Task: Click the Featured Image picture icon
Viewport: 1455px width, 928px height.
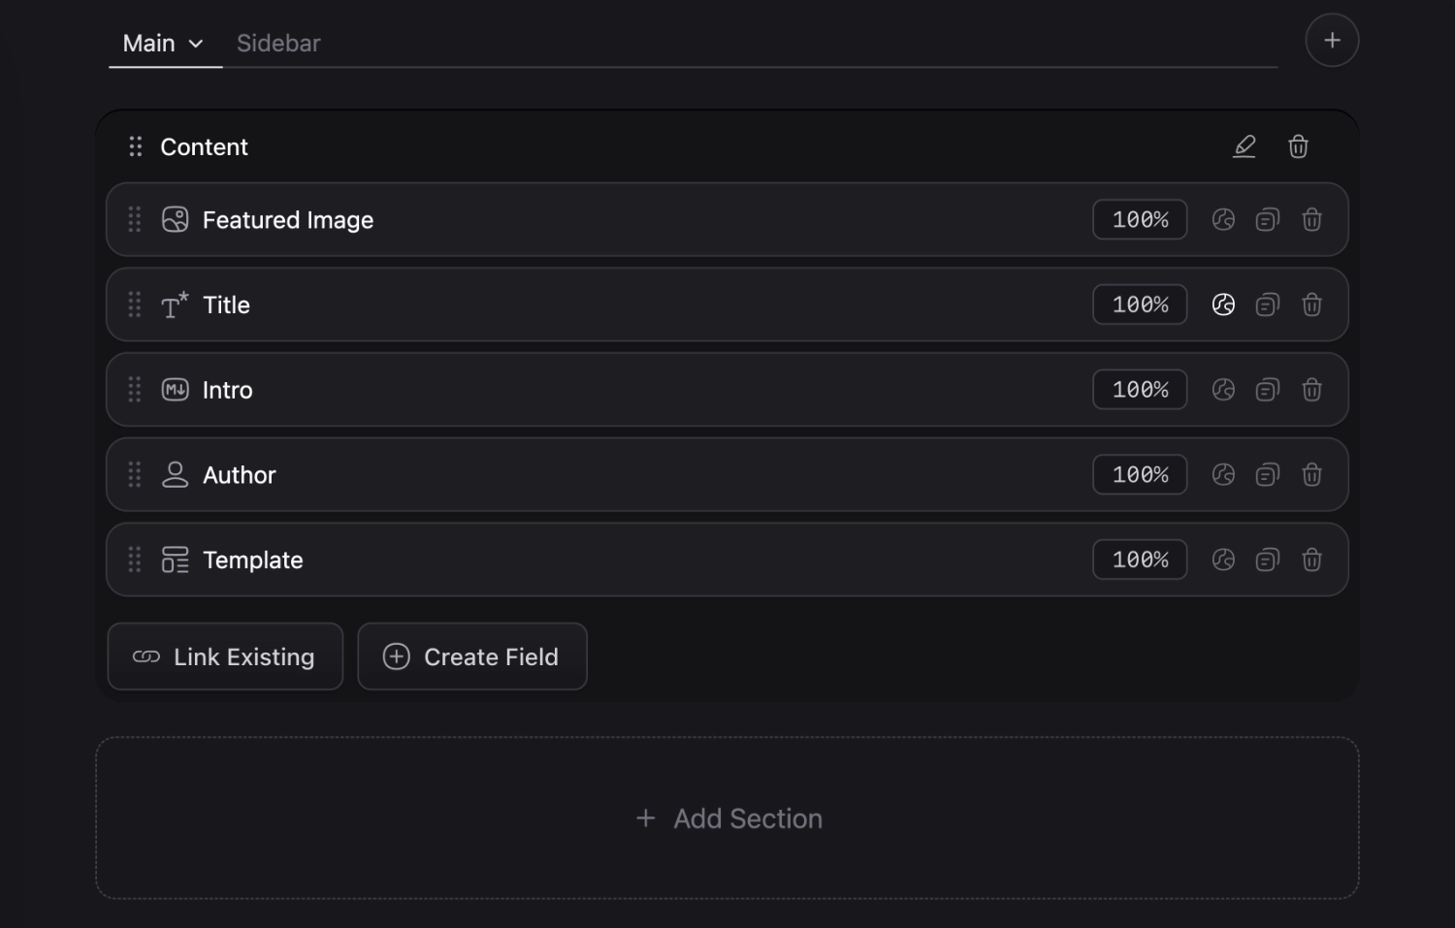Action: 175,219
